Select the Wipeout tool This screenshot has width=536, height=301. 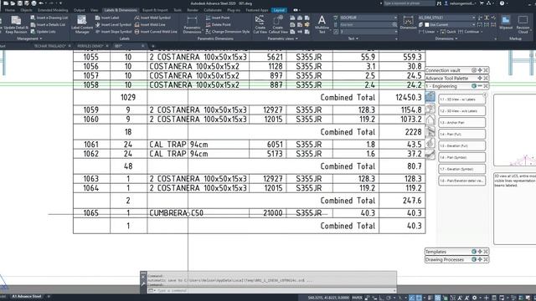[506, 23]
